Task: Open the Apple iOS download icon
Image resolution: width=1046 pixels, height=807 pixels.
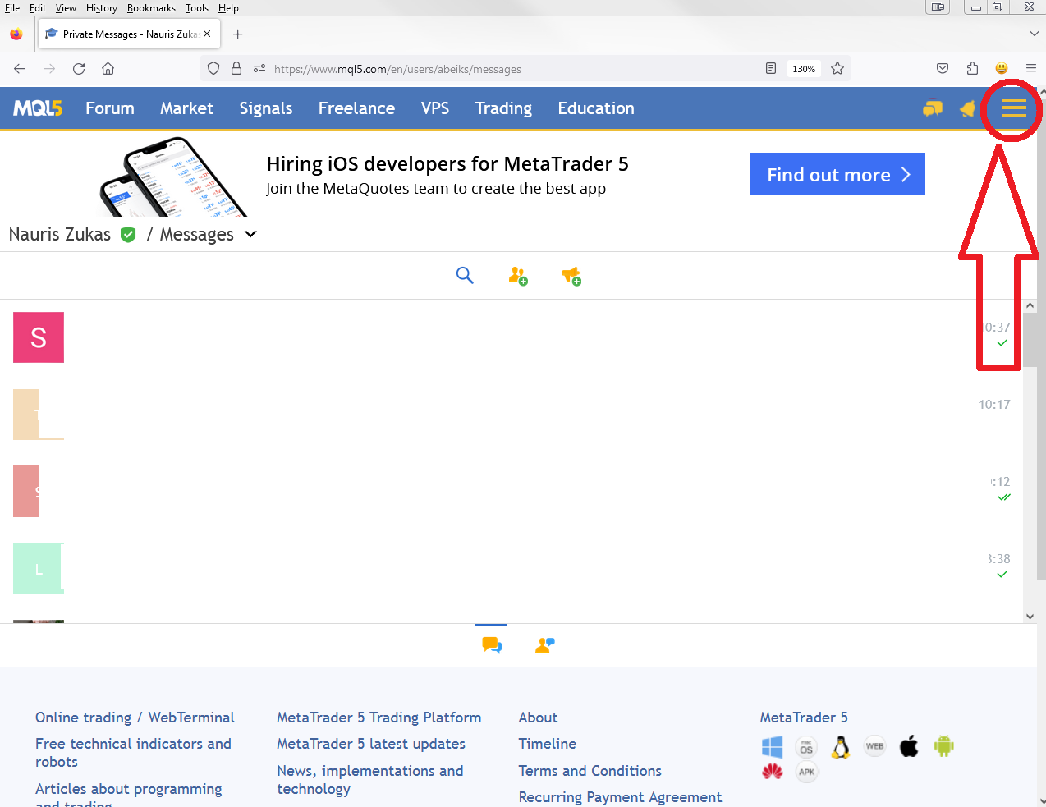Action: click(x=909, y=747)
